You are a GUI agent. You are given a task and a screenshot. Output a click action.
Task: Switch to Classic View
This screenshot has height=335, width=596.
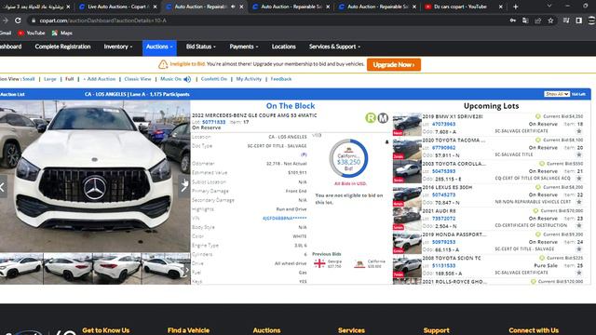click(x=138, y=79)
